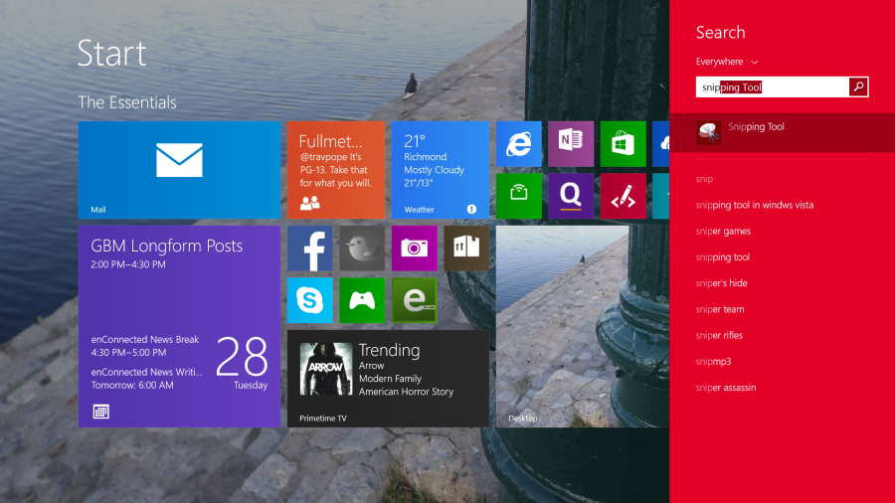
Task: Open the People tile showing Fullmet... tweet
Action: coord(336,170)
